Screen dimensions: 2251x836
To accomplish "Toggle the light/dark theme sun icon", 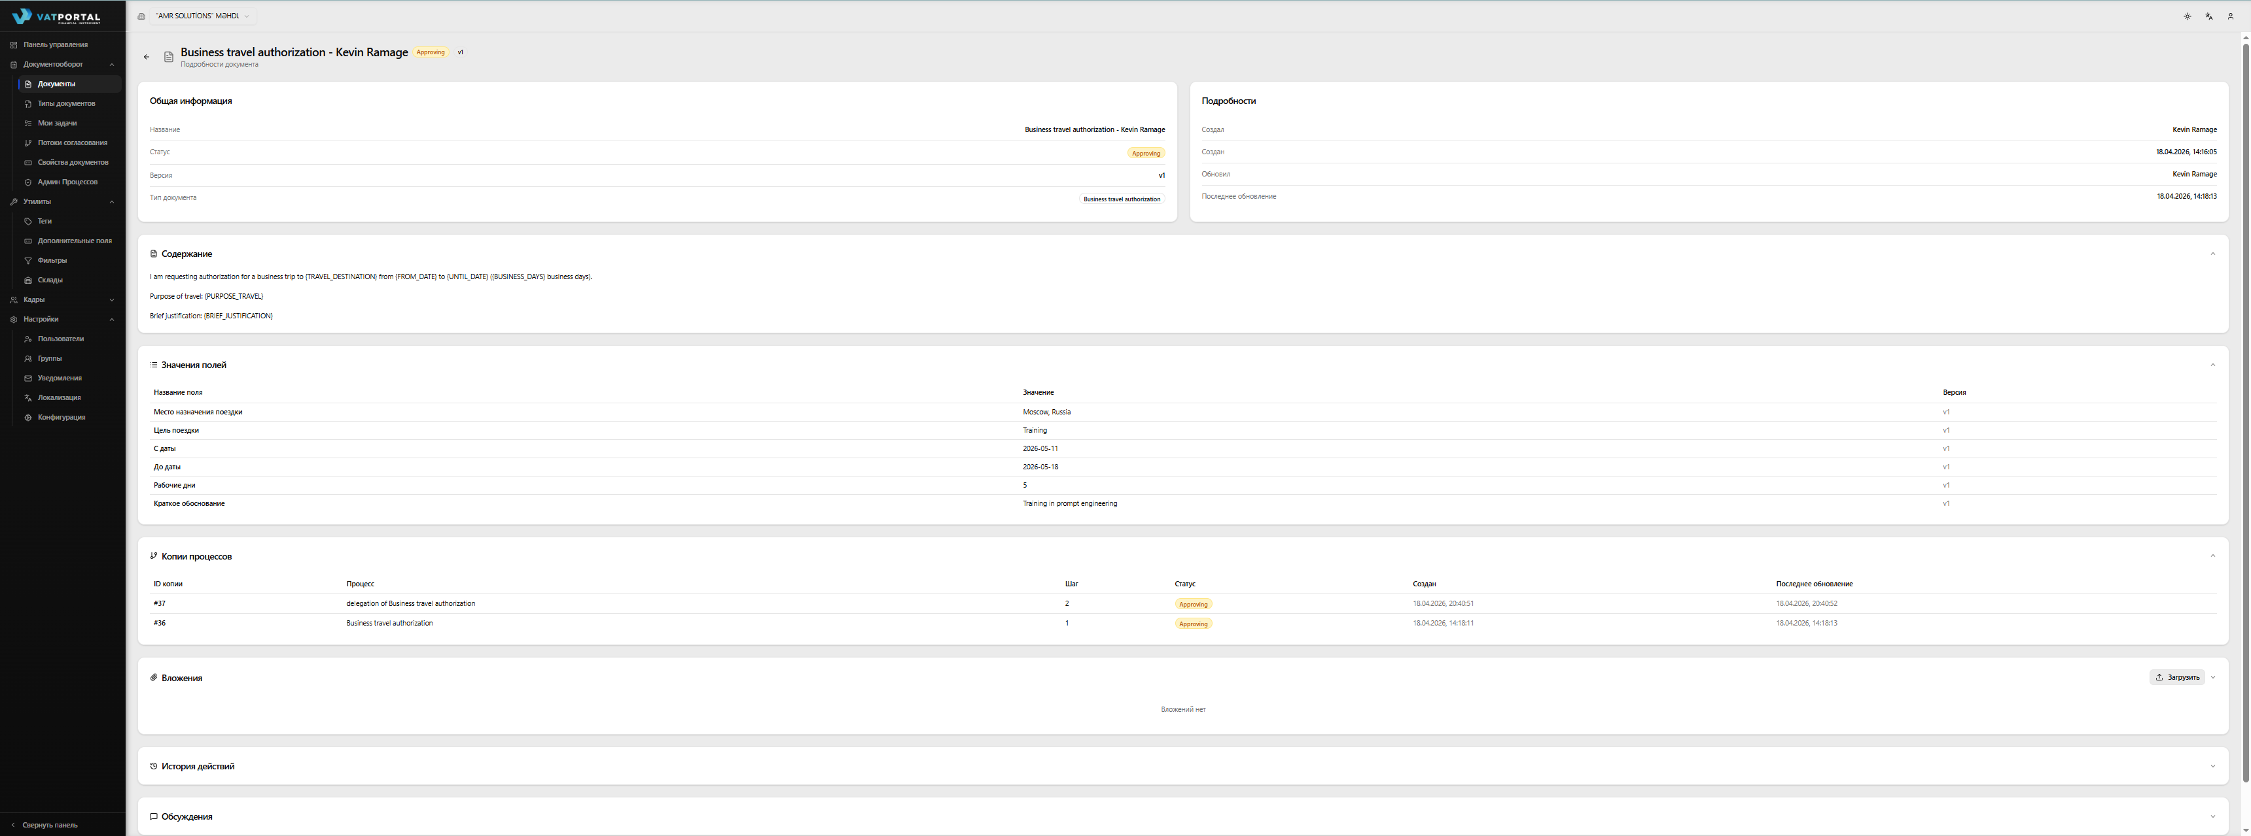I will (x=2188, y=16).
